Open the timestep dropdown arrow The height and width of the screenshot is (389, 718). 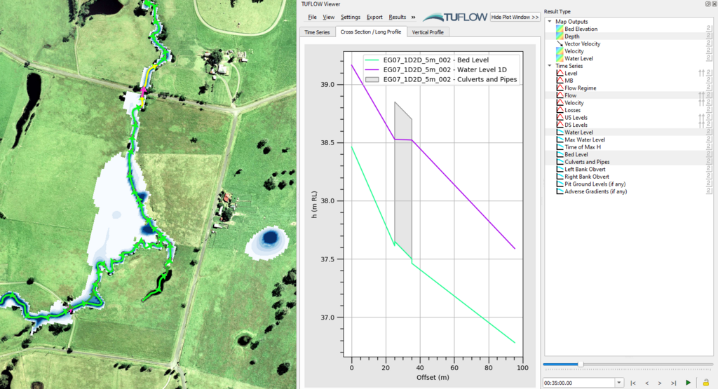coord(618,383)
